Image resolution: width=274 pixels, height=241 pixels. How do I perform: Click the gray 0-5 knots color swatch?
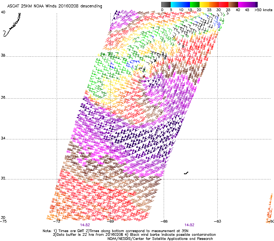click(x=166, y=4)
